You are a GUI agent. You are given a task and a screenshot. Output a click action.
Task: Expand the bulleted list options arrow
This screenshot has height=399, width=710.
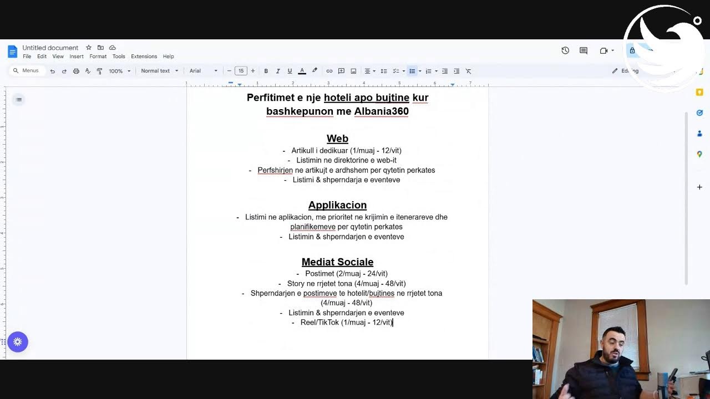(420, 71)
